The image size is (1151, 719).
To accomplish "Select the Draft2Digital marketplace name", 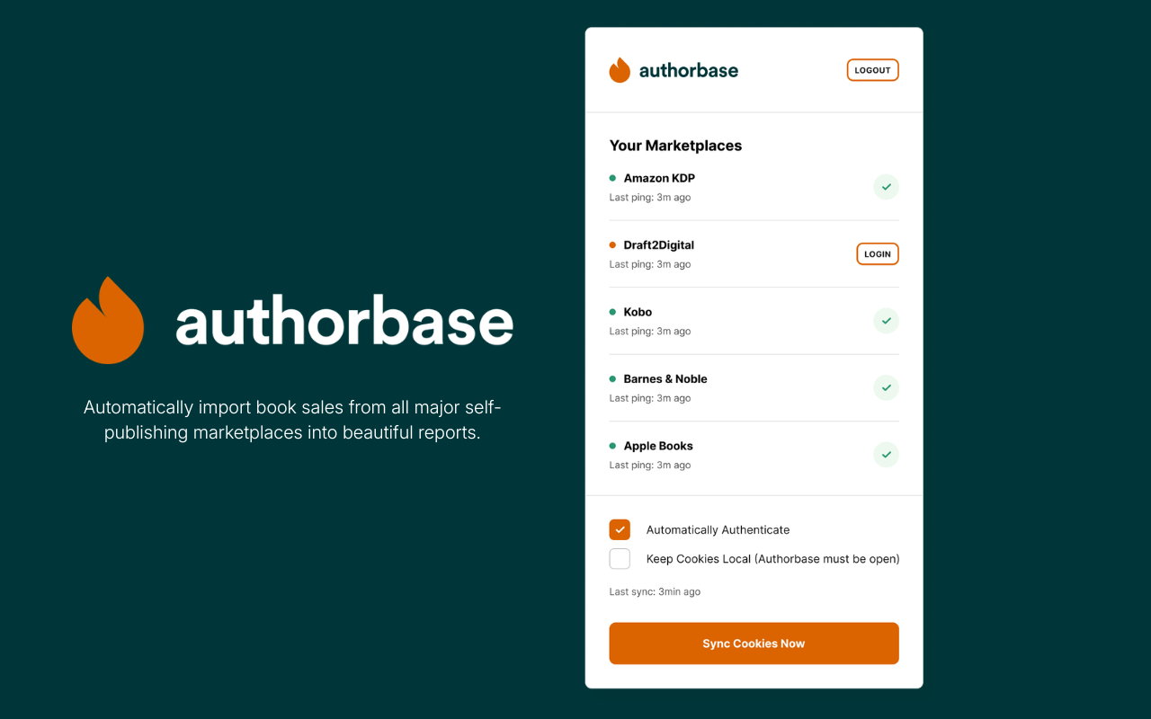I will tap(659, 244).
